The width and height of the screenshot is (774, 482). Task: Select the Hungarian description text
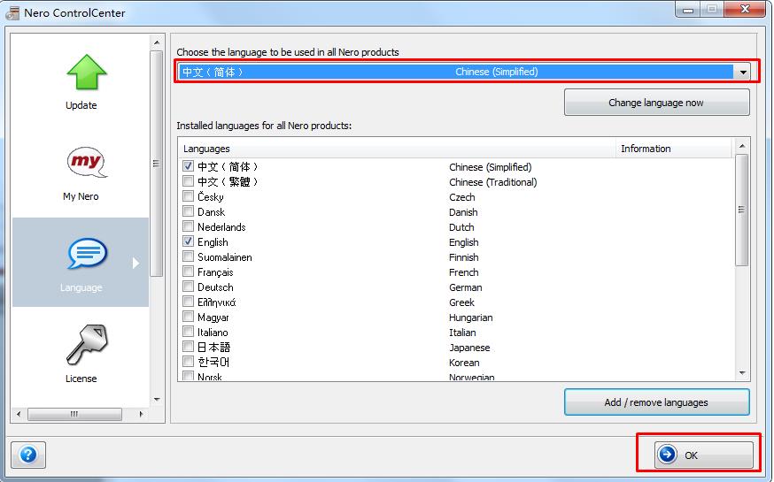click(x=470, y=318)
